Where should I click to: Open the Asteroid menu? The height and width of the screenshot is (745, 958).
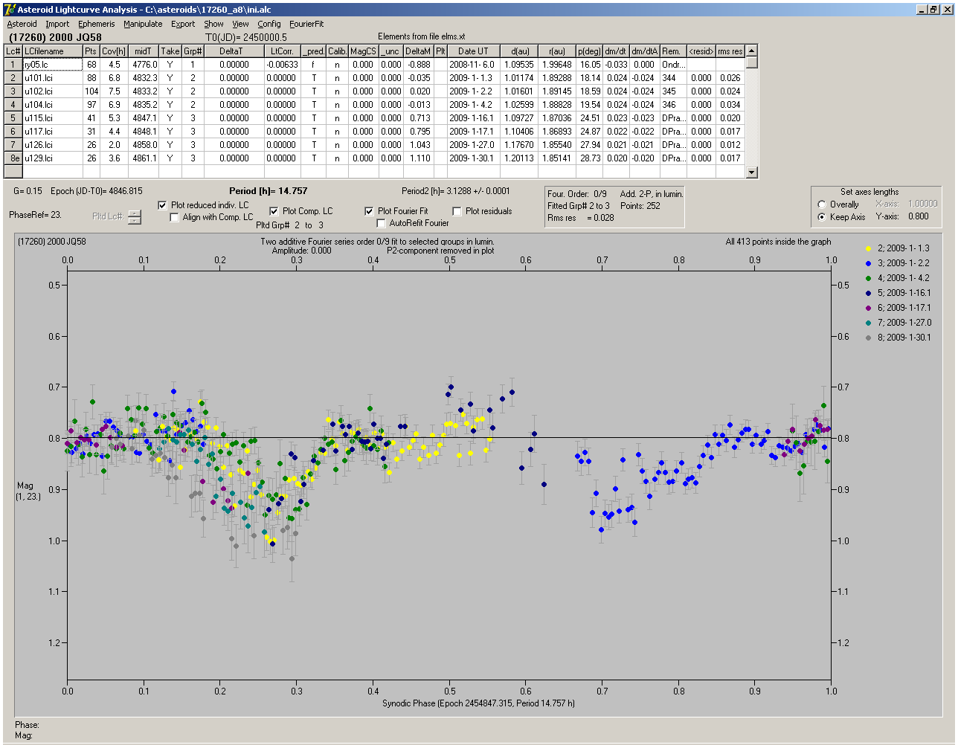click(22, 24)
